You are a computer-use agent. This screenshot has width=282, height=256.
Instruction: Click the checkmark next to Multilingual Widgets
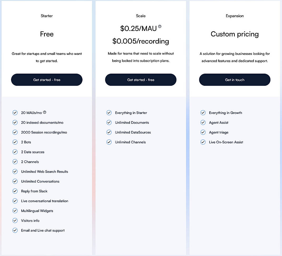(15, 211)
